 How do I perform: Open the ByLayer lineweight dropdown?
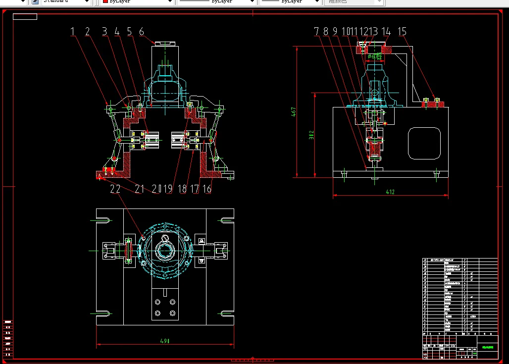click(x=317, y=1)
